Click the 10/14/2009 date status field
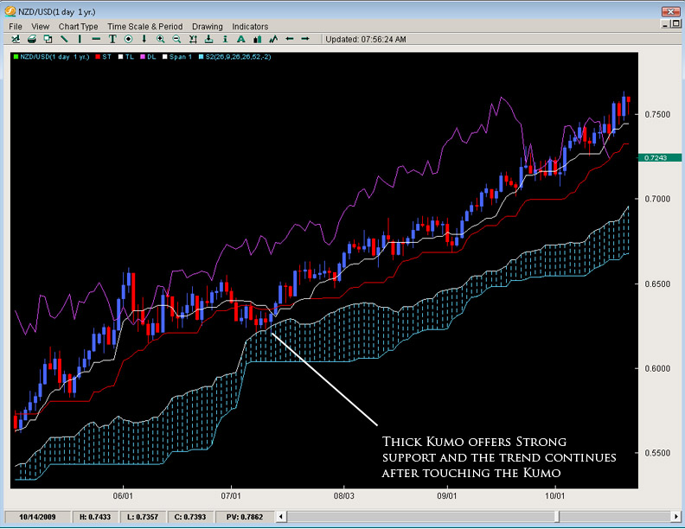The height and width of the screenshot is (529, 685). point(37,517)
